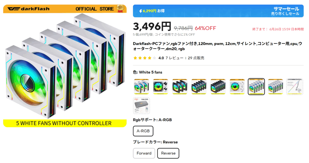Open the 7 レビュー reviews link
309x163 pixels.
tap(174, 58)
